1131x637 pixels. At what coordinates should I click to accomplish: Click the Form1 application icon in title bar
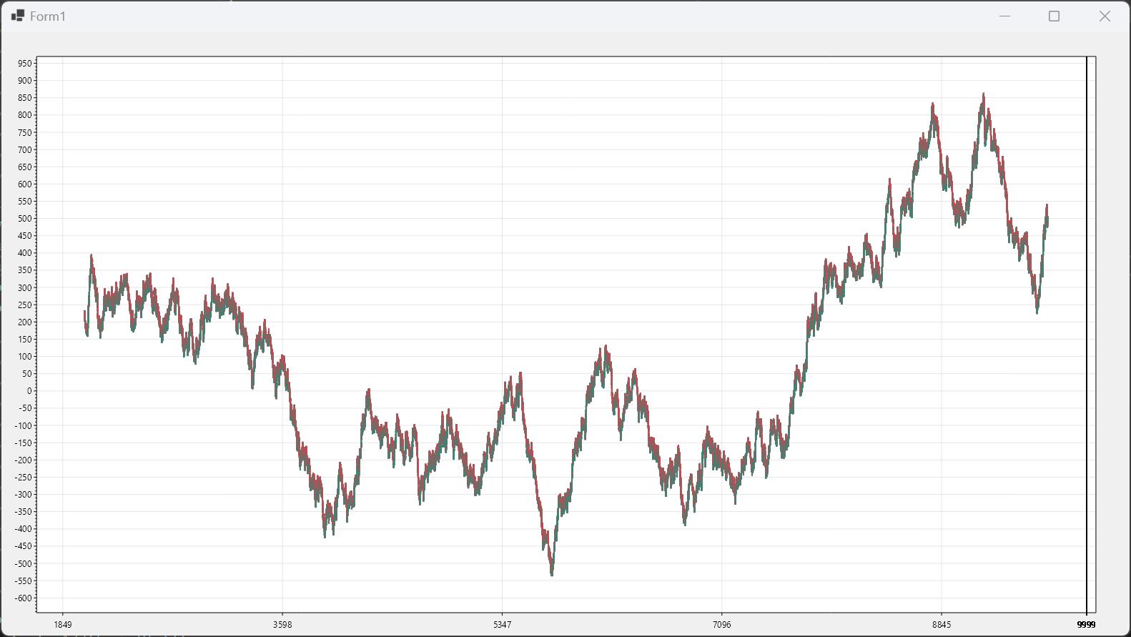pos(18,16)
